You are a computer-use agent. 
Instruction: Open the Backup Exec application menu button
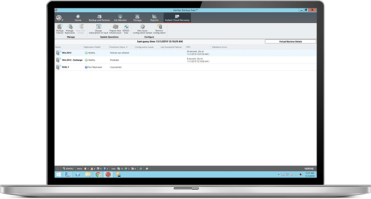tap(59, 18)
